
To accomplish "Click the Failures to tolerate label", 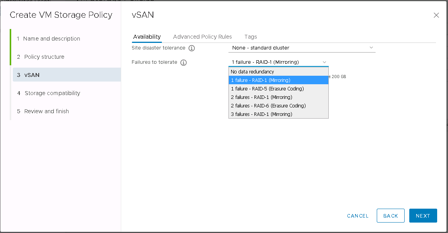I will click(x=154, y=62).
